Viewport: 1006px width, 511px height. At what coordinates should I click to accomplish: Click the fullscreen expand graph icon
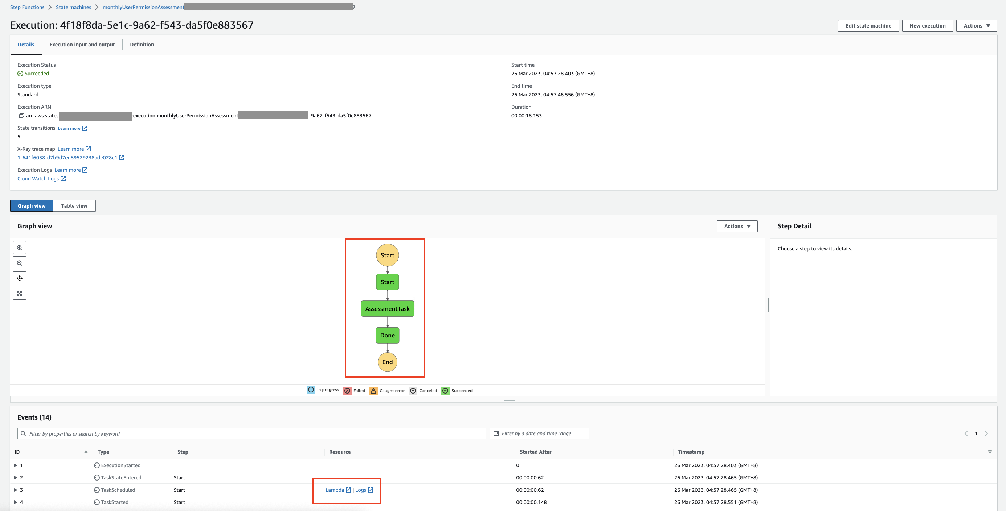coord(20,293)
